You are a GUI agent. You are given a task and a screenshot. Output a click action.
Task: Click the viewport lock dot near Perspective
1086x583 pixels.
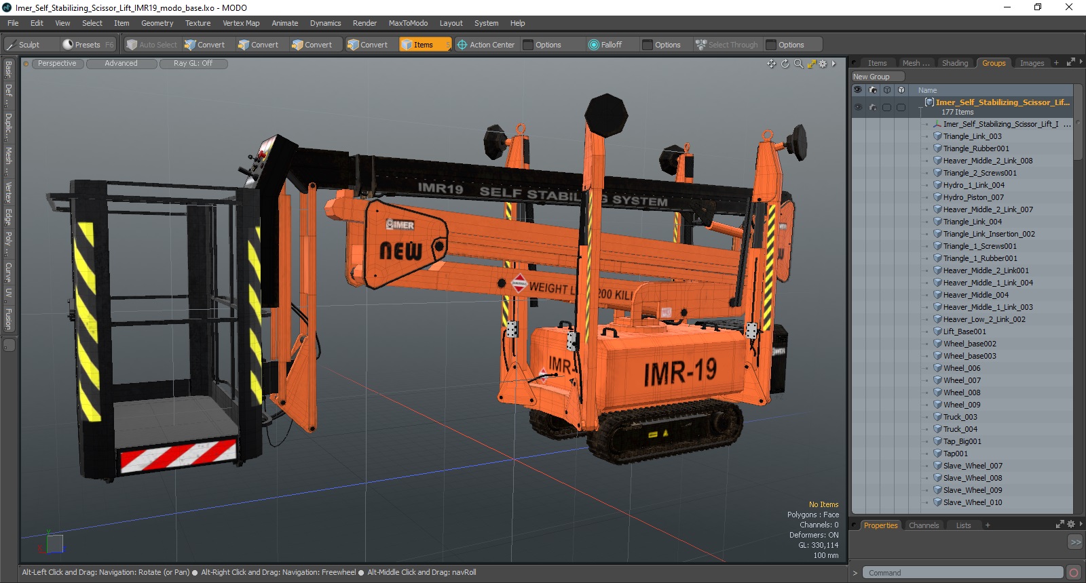click(x=26, y=64)
